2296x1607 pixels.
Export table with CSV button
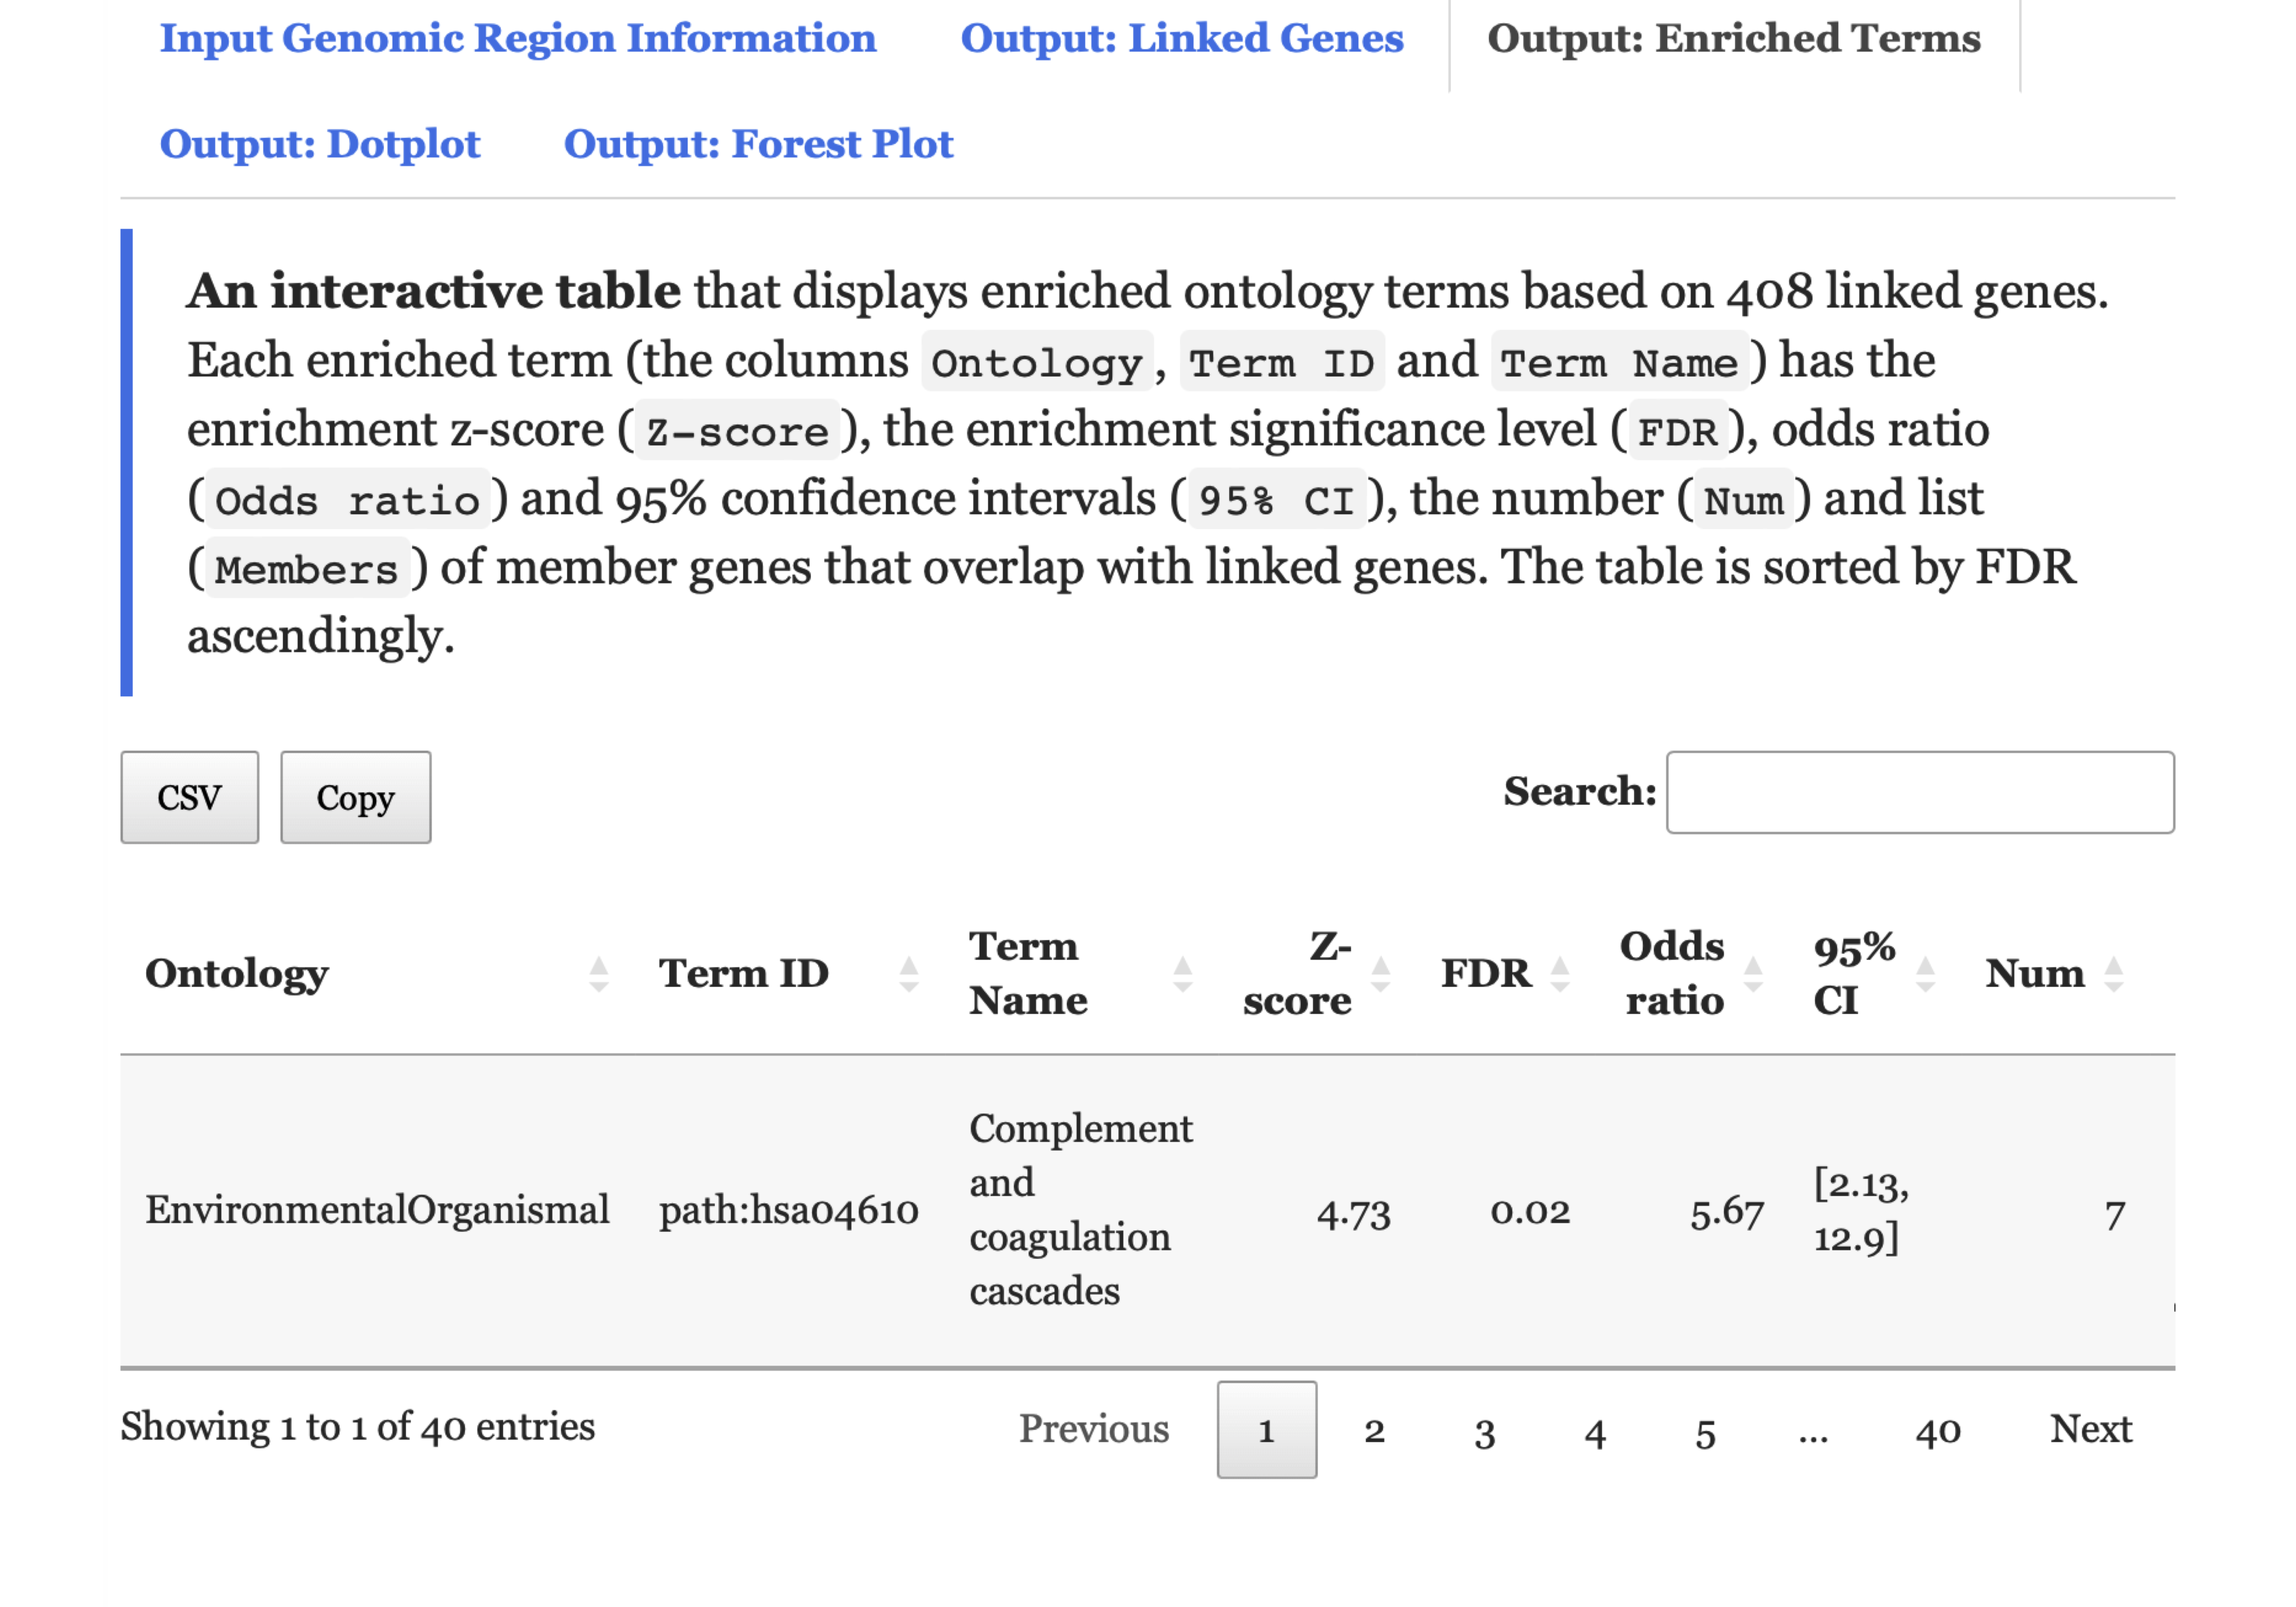pos(189,797)
